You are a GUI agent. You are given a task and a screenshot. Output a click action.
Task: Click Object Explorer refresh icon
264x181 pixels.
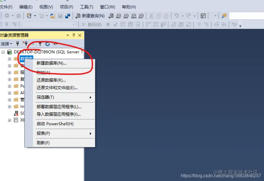[x=48, y=44]
